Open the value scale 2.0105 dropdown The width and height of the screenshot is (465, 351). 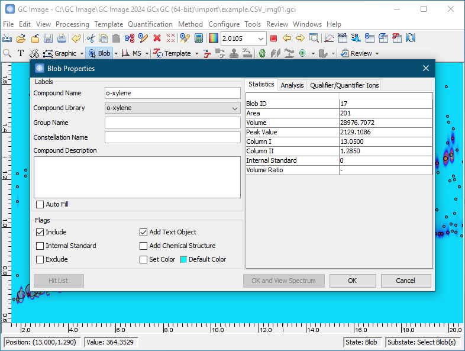261,38
